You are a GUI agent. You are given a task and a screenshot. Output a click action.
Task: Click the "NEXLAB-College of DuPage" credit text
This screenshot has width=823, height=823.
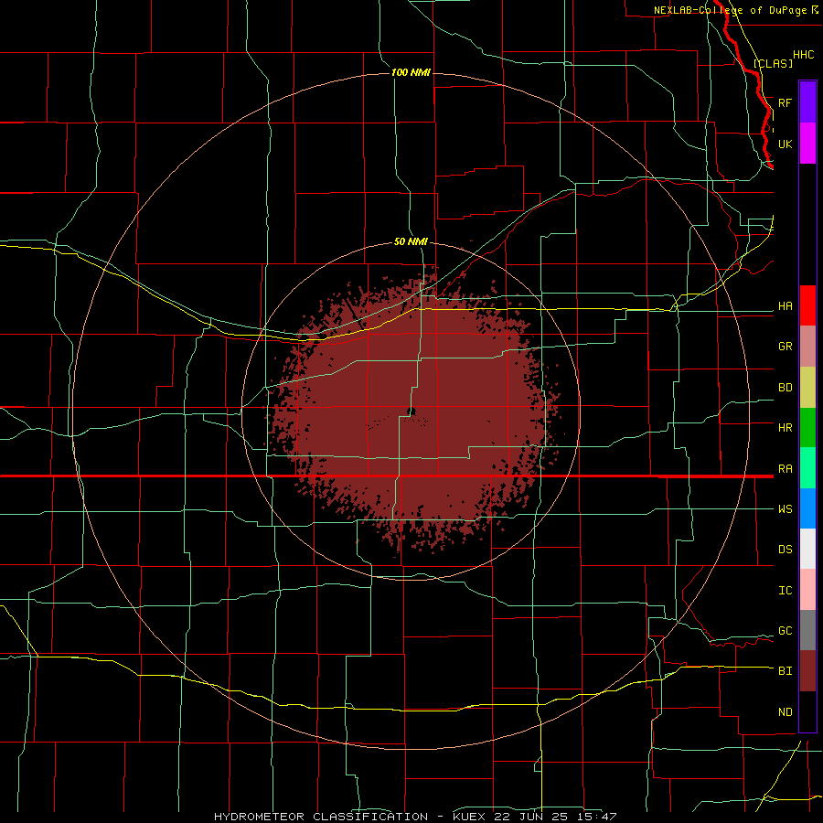coord(730,10)
